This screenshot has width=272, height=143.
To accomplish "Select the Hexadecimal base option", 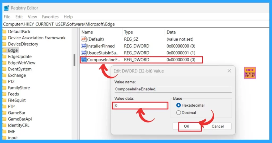I will [x=178, y=105].
